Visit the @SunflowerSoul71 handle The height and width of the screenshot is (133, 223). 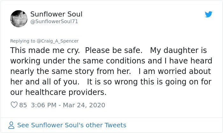54,22
